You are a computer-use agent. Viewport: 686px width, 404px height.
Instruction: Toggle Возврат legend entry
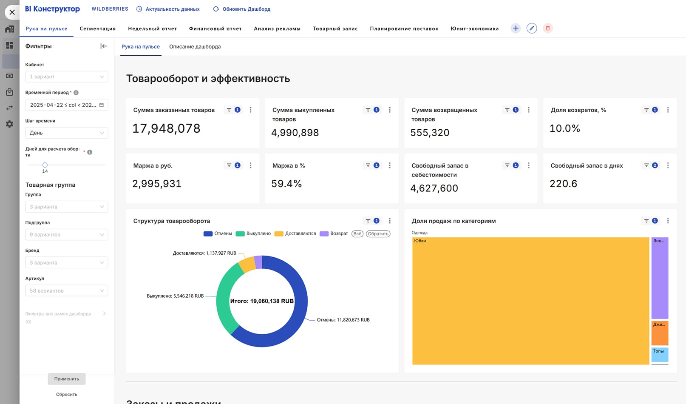[x=334, y=233]
